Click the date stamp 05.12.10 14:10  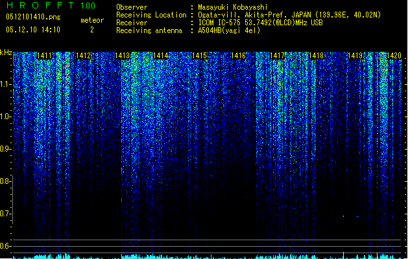click(x=33, y=30)
